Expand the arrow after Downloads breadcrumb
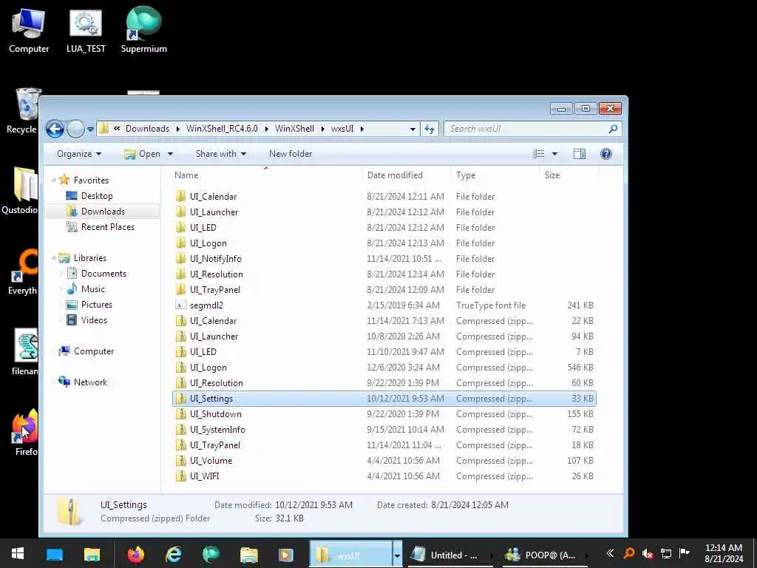 (x=177, y=129)
